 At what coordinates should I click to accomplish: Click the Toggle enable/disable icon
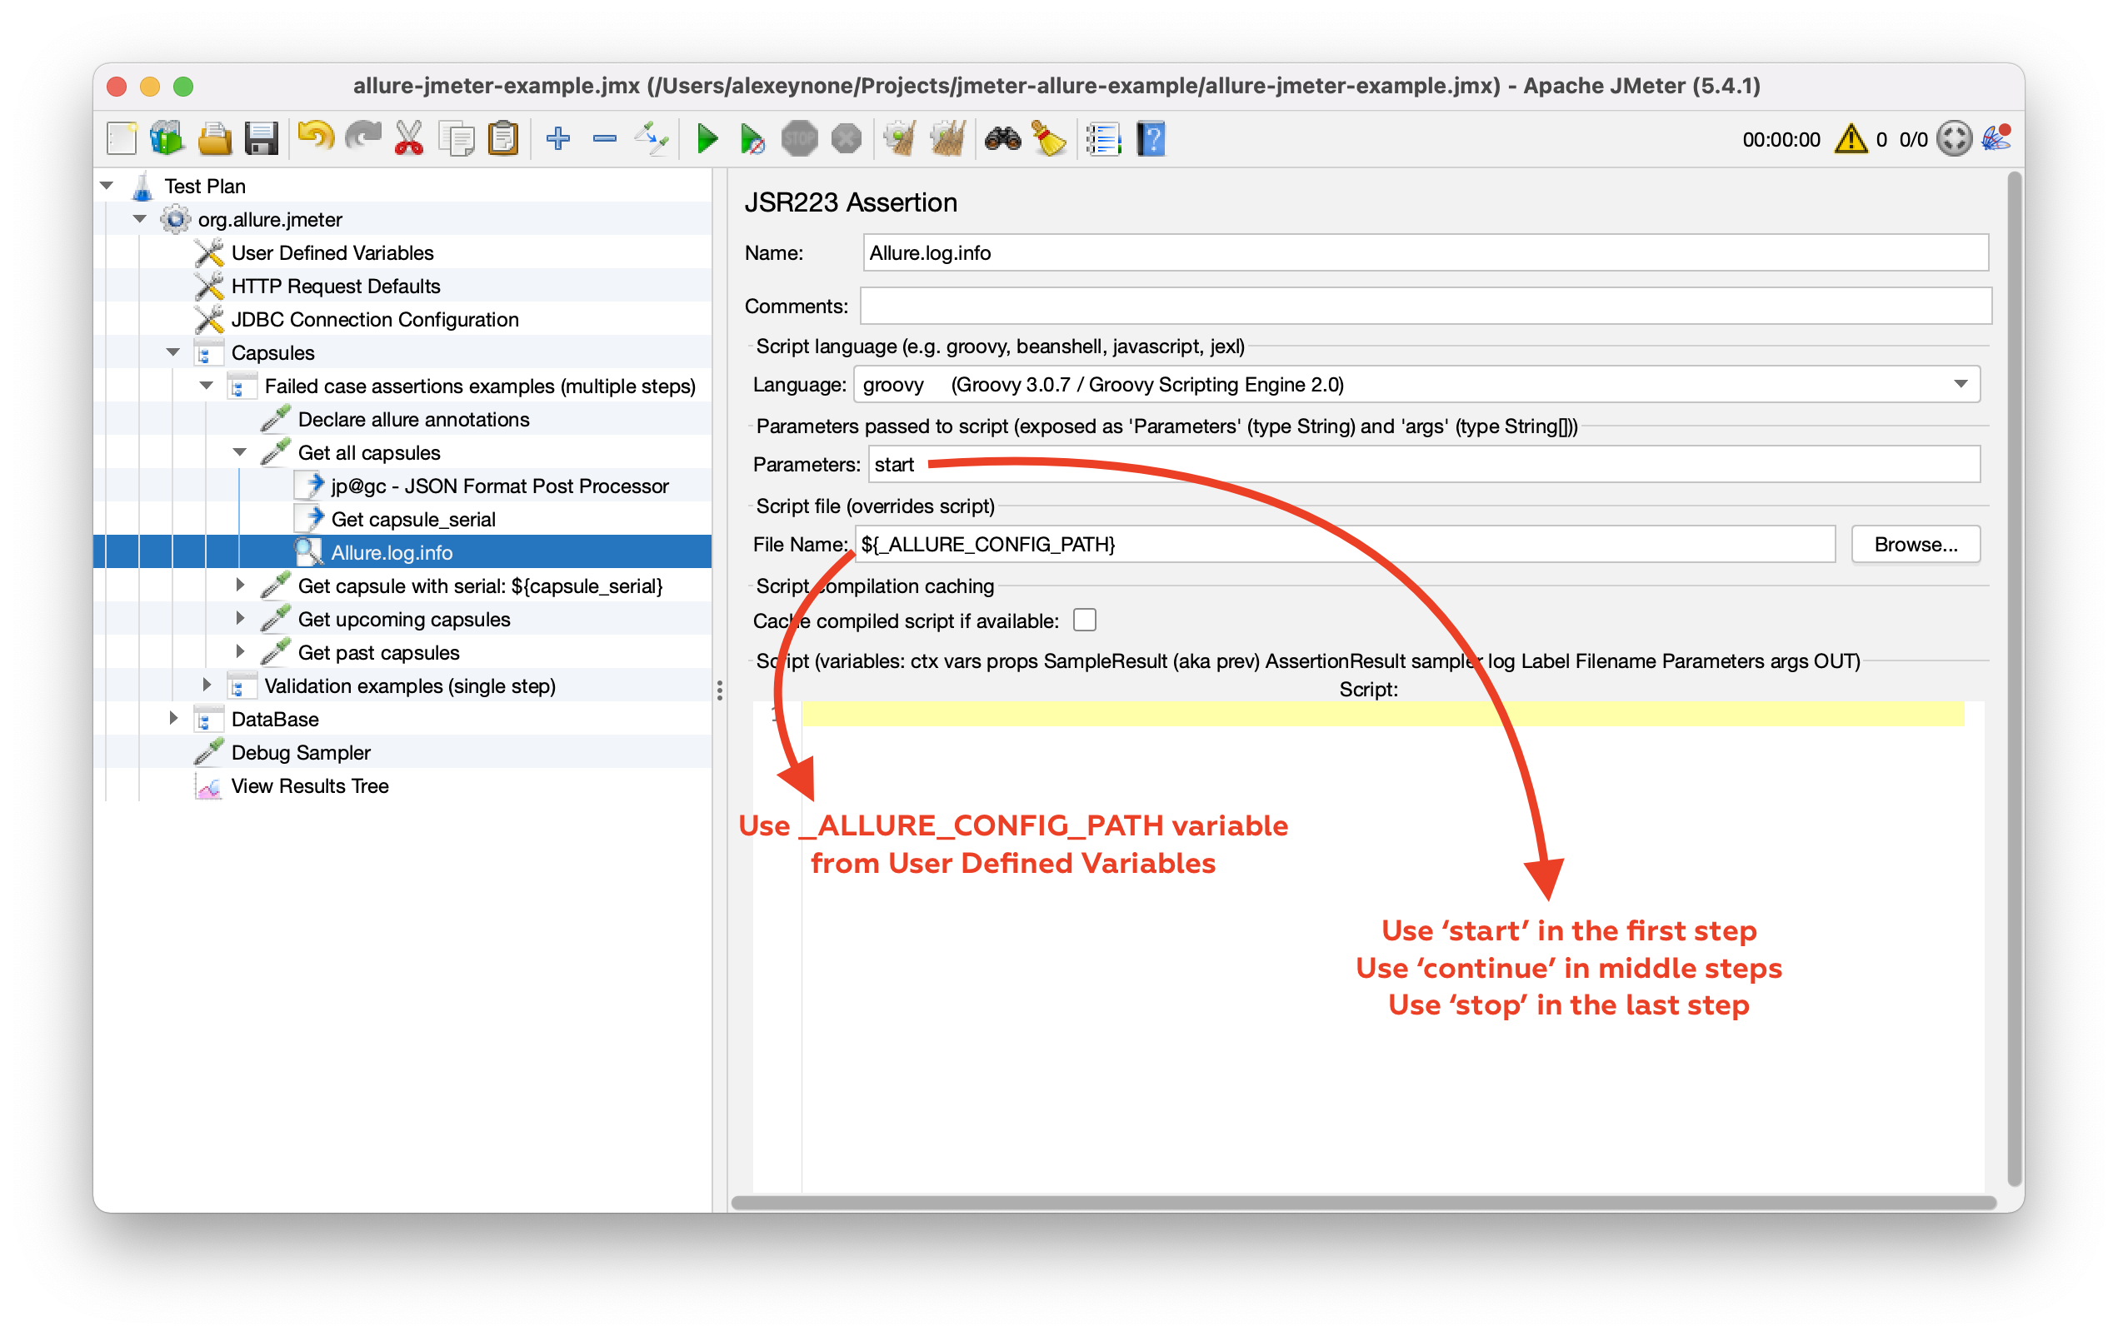click(652, 139)
